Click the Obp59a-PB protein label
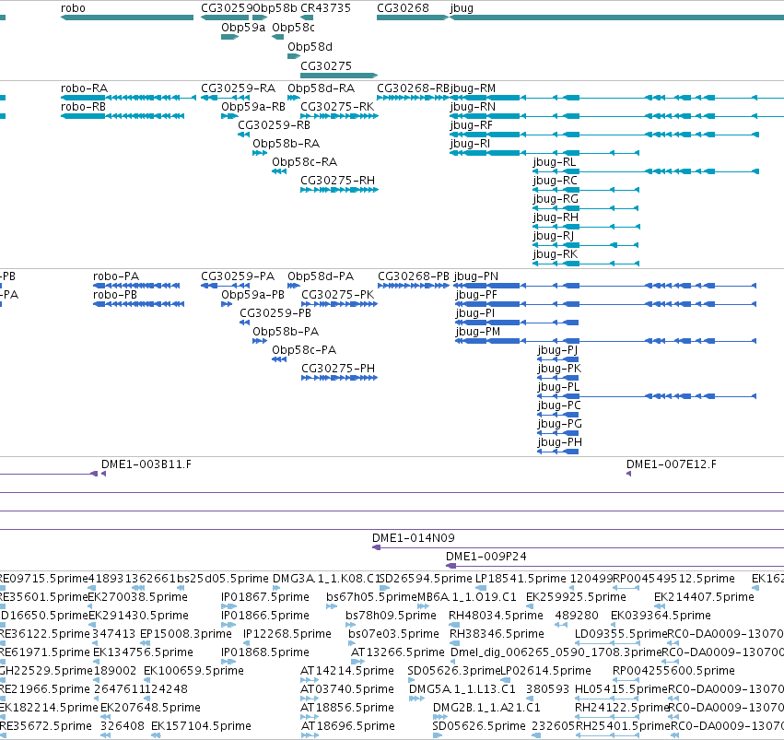Image resolution: width=784 pixels, height=740 pixels. pos(253,295)
